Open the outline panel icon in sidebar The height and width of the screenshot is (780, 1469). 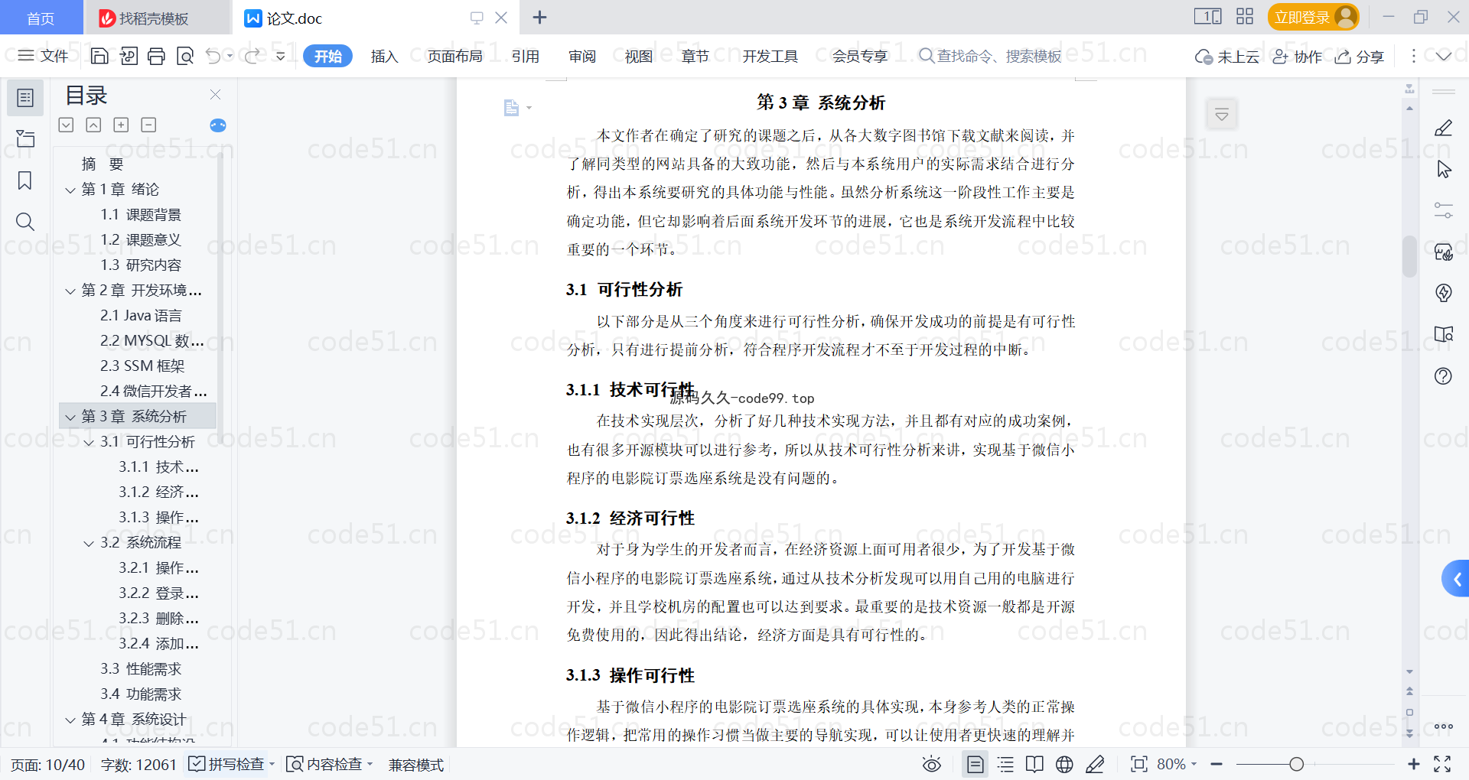[25, 98]
